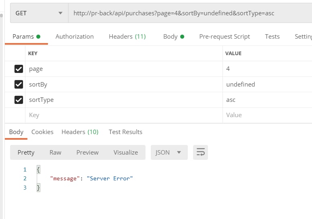
Task: Click the empty Value input cell
Action: click(266, 115)
